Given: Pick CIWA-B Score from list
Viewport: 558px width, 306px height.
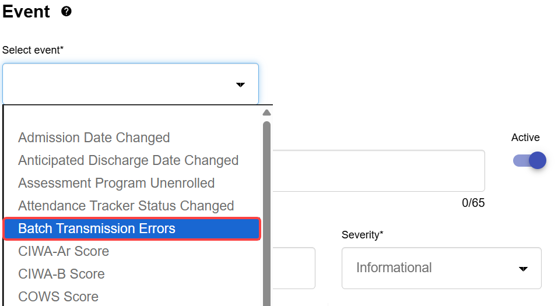Looking at the screenshot, I should point(61,274).
